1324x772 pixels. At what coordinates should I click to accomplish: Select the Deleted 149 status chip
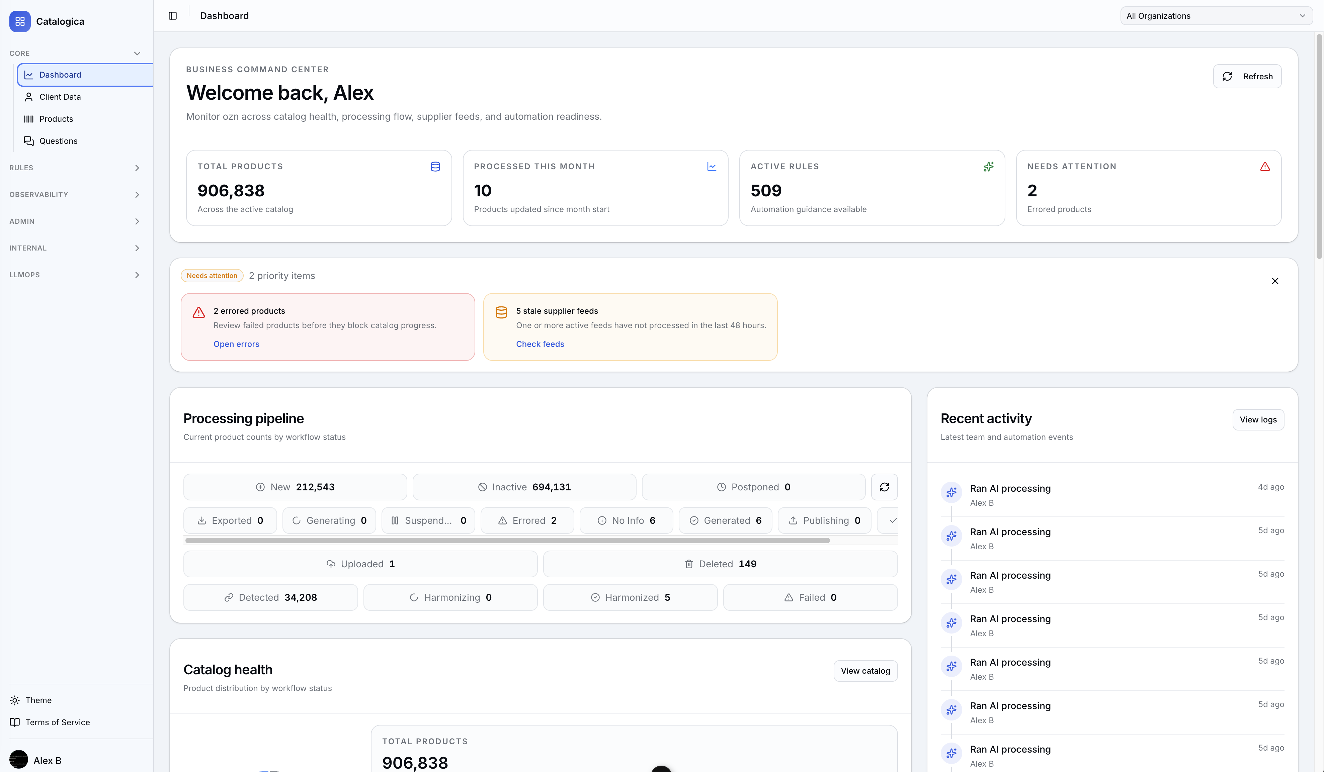[720, 564]
